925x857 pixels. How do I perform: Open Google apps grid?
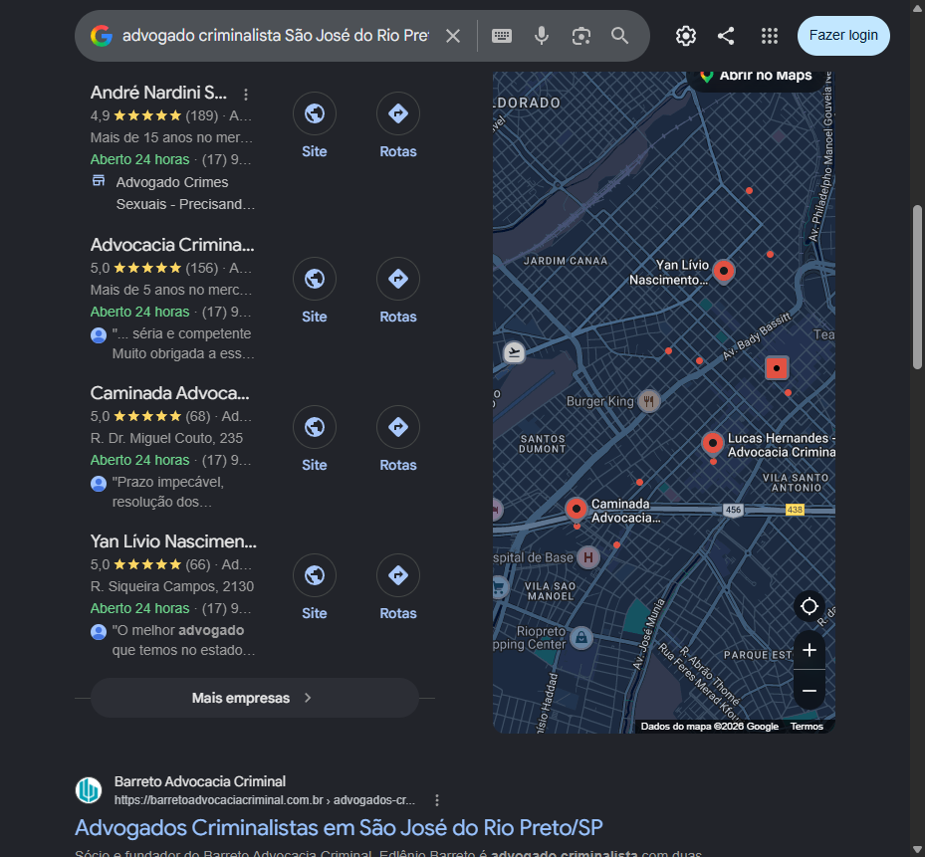(x=770, y=36)
